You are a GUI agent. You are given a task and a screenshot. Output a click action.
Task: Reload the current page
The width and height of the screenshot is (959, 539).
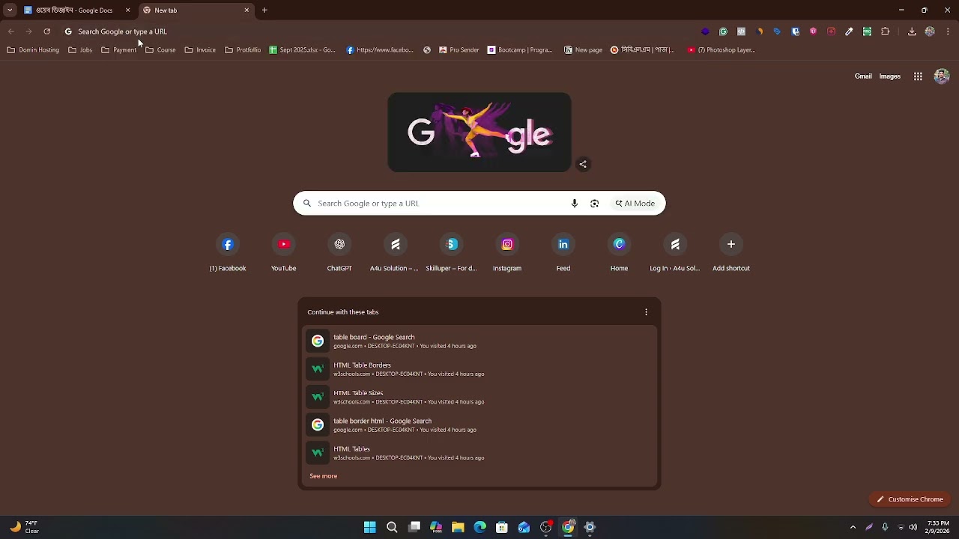coord(46,31)
